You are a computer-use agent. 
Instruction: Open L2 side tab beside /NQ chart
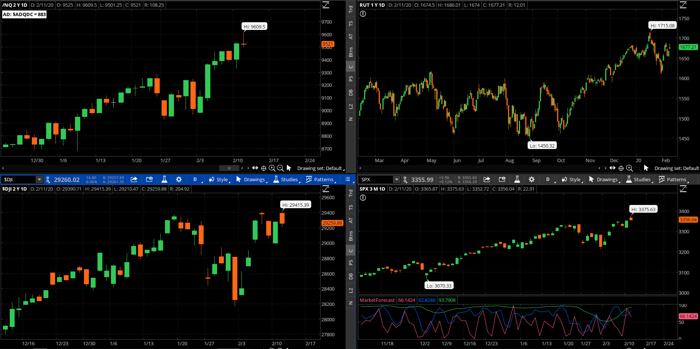point(351,106)
